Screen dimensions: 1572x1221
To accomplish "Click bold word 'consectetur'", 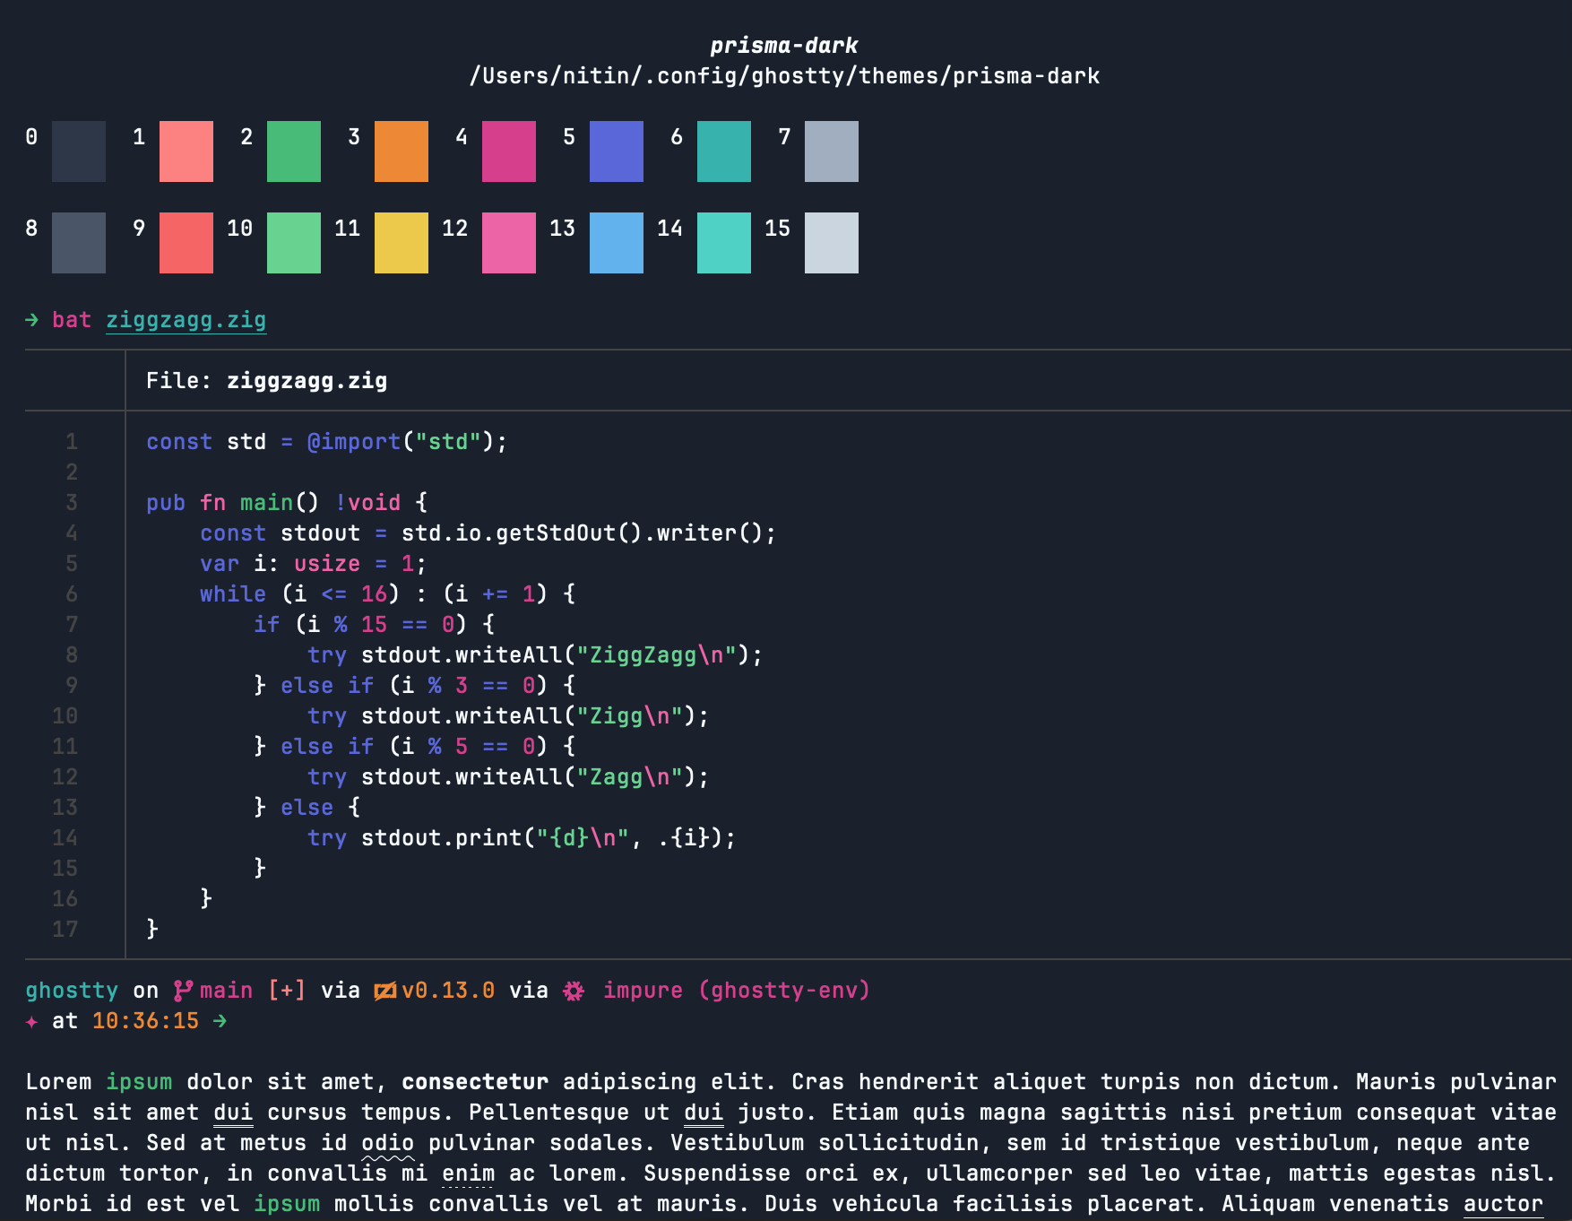I will pyautogui.click(x=475, y=1082).
